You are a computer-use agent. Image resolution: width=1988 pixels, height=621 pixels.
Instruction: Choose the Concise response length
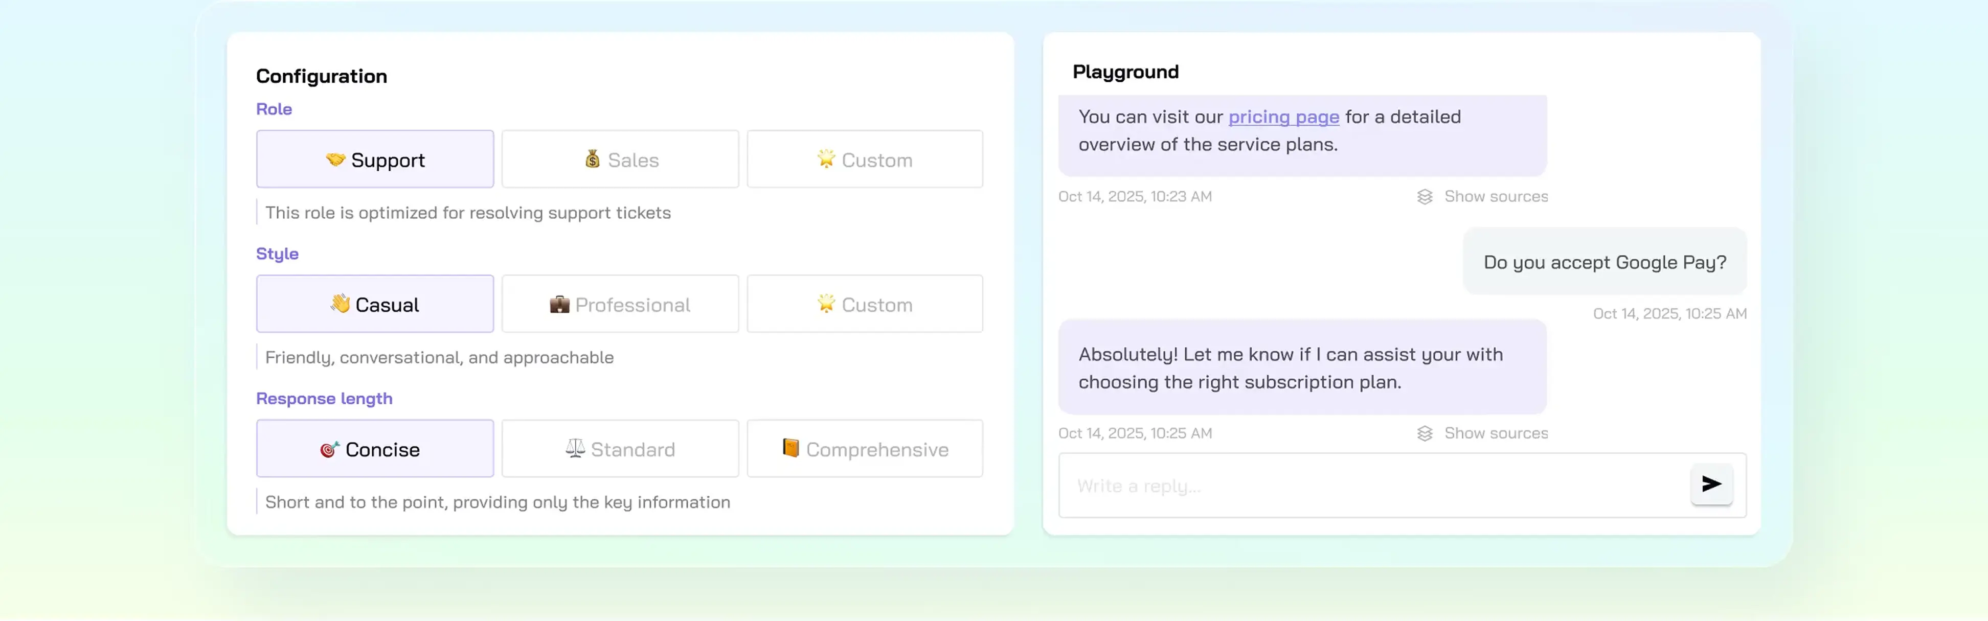point(375,449)
